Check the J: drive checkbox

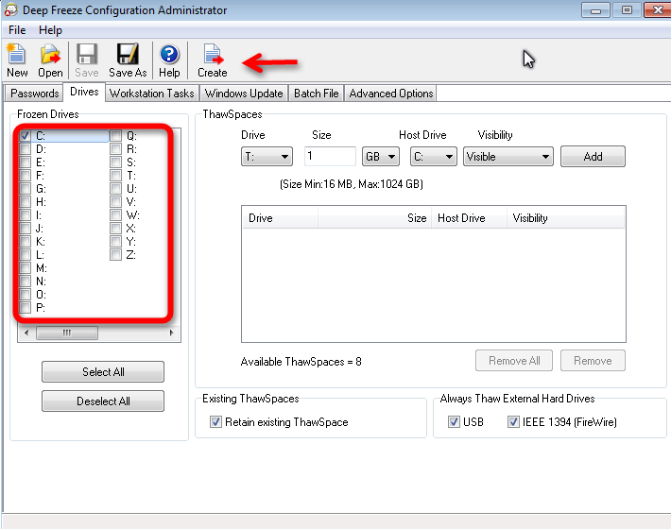[26, 229]
